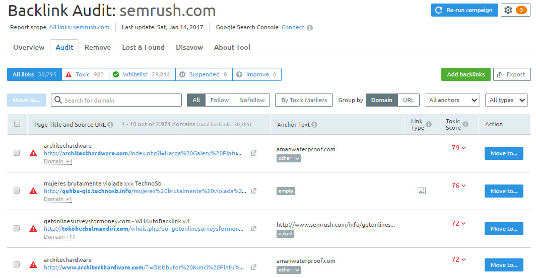Open settings gear with notification badge
Viewport: 536px width, 278px height.
coord(515,10)
